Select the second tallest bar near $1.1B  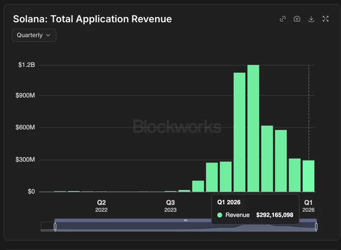pos(239,132)
